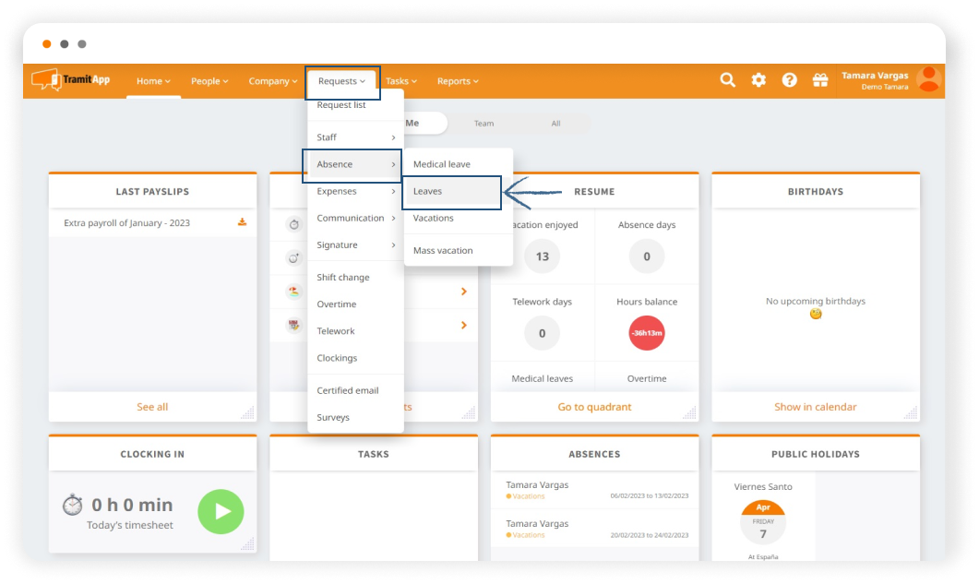Click Tamara Vargas user avatar
979x584 pixels.
[x=928, y=79]
